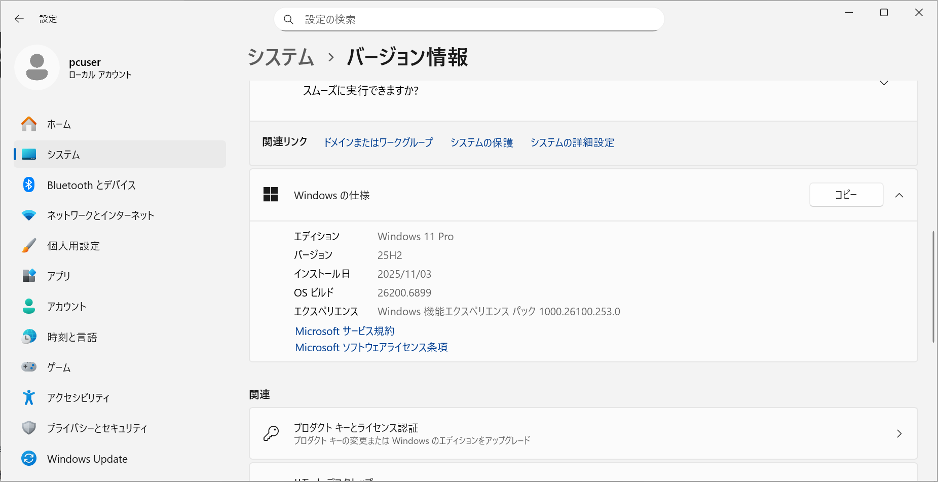Open the Microsoft サービス規約 link
This screenshot has height=482, width=938.
345,331
